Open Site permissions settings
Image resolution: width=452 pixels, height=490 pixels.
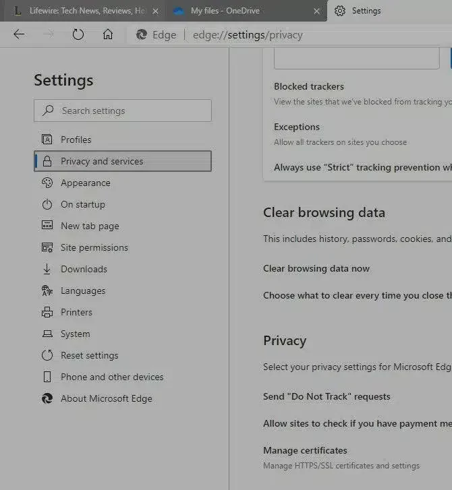pyautogui.click(x=123, y=247)
